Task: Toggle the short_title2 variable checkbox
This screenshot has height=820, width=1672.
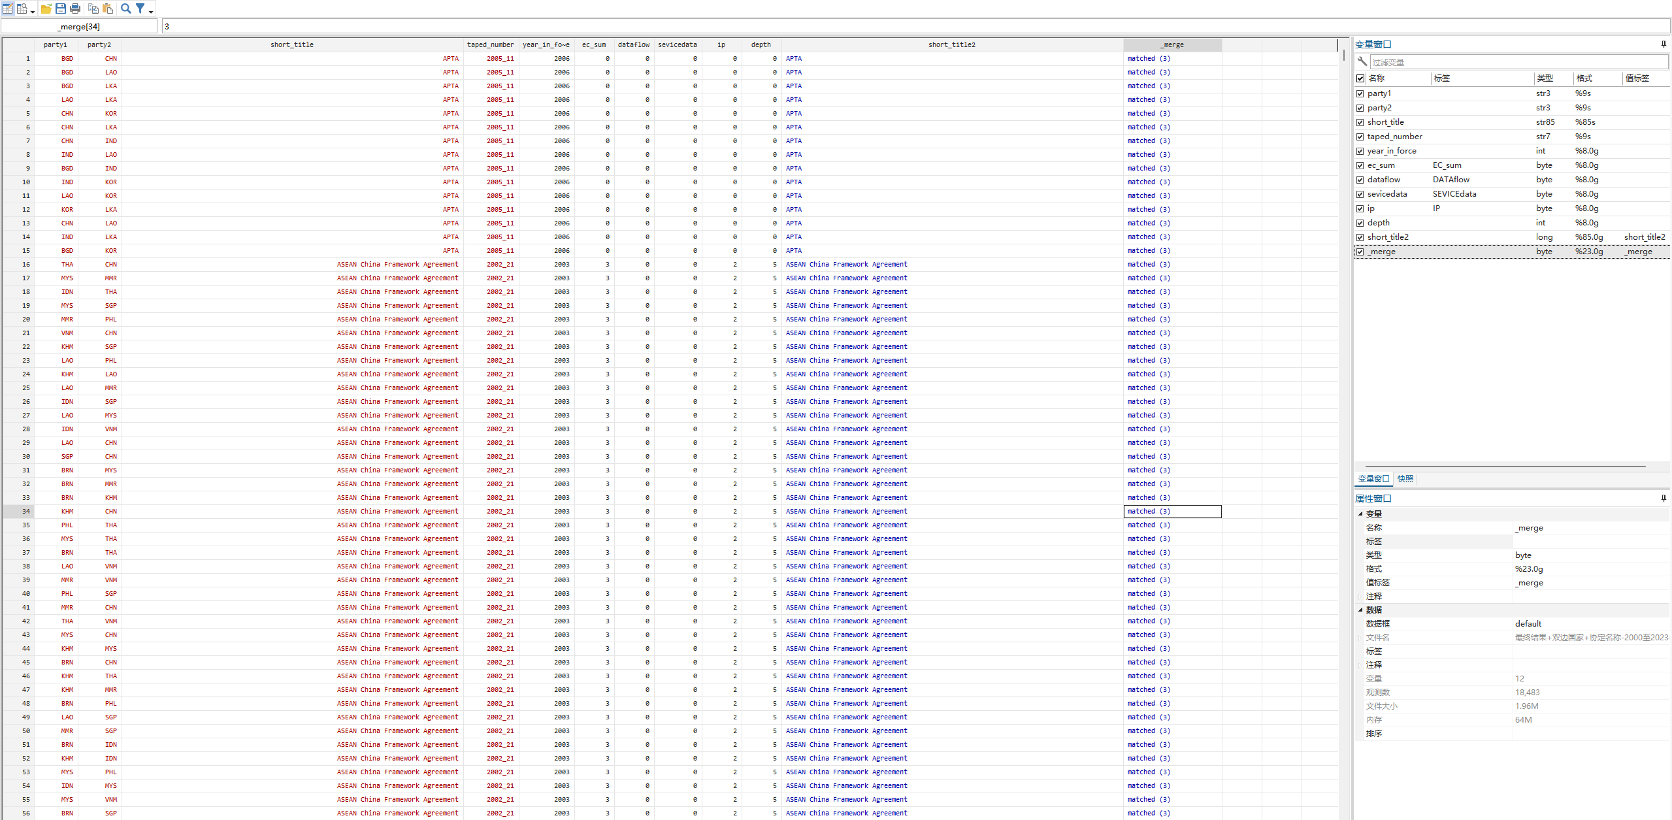Action: (x=1360, y=237)
